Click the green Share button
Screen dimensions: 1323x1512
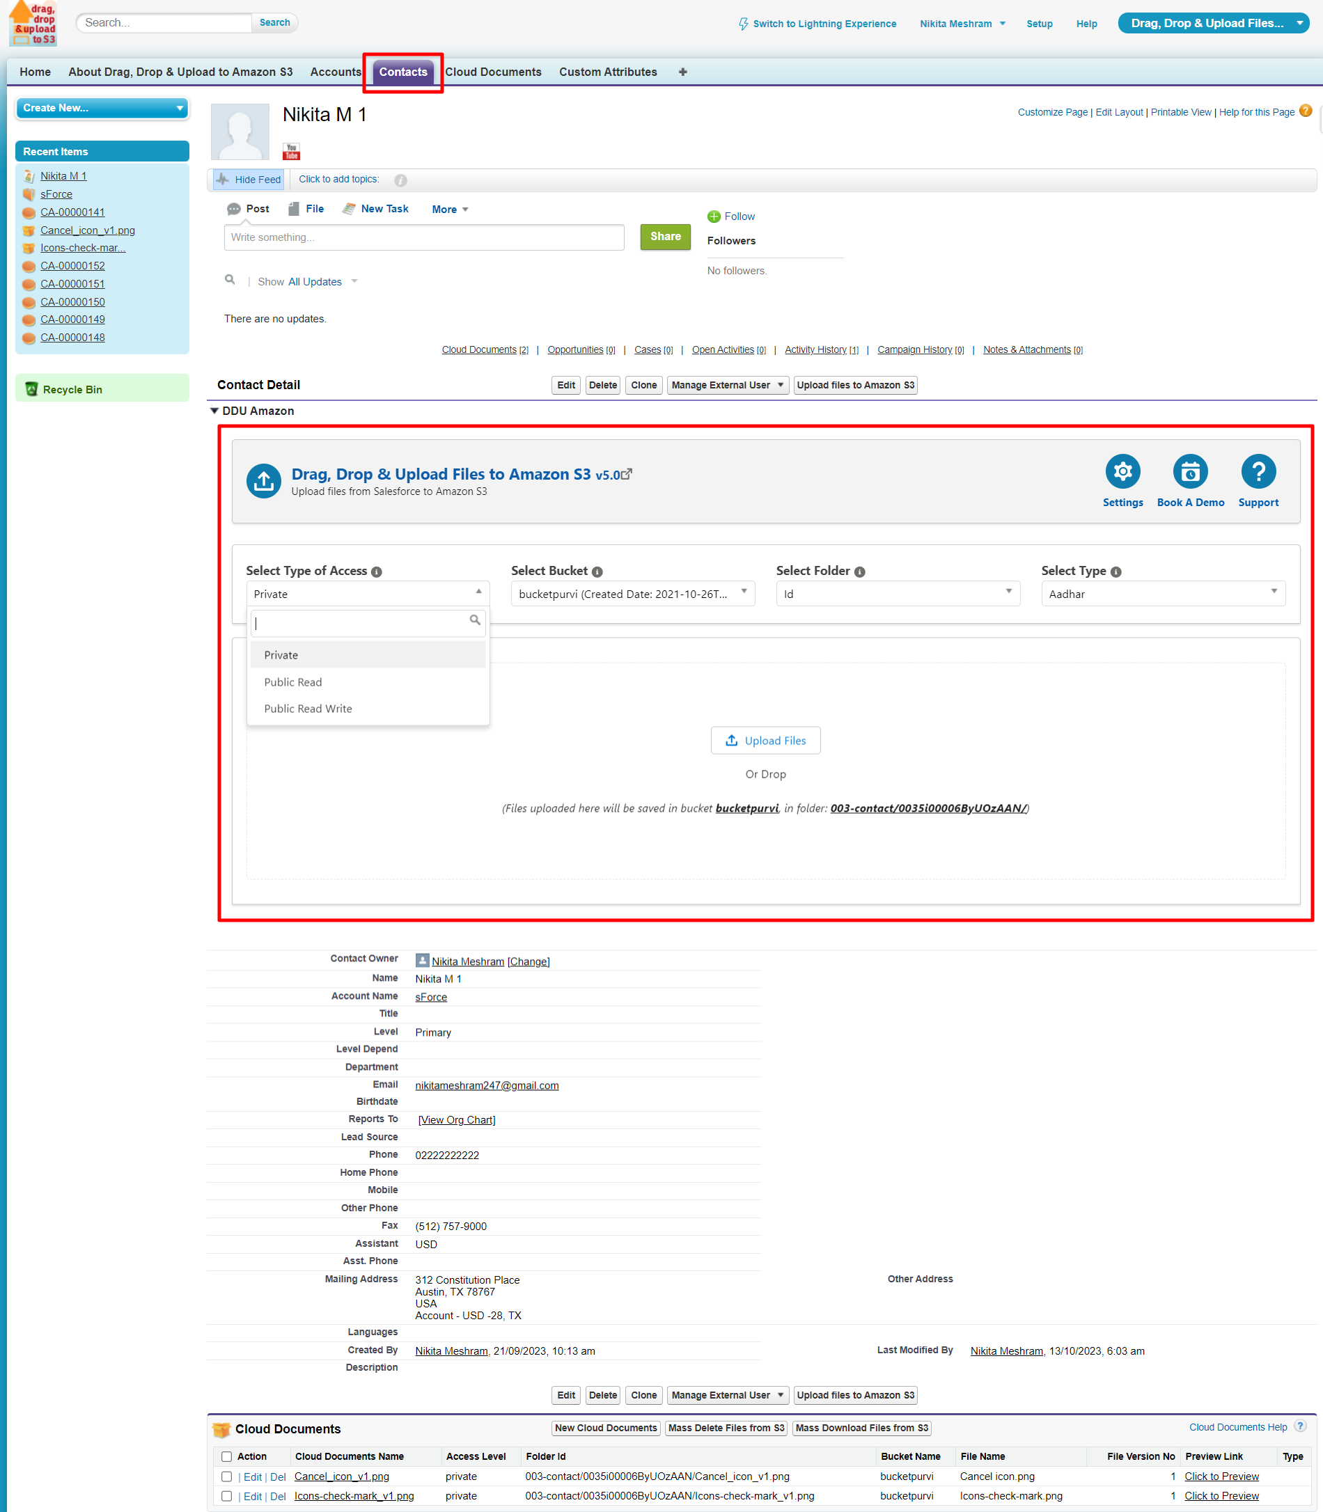coord(664,236)
